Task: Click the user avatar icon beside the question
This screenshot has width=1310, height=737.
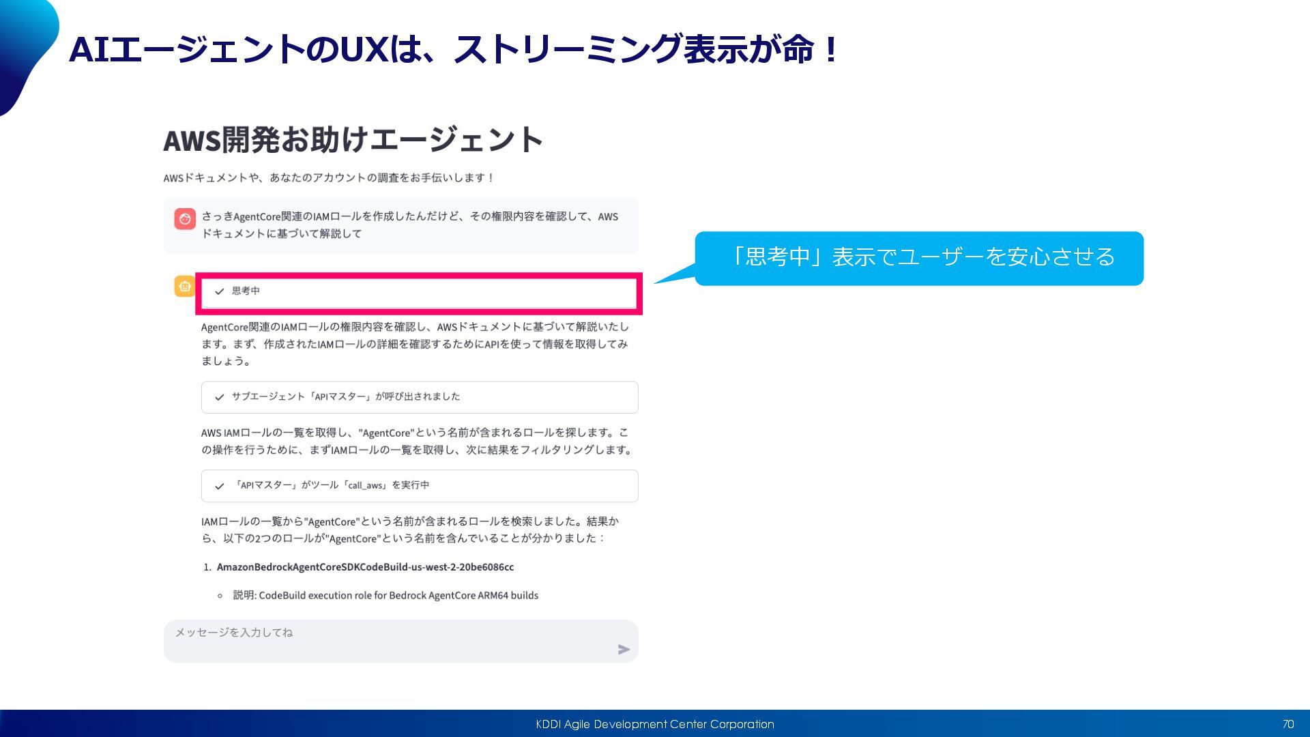Action: click(x=185, y=219)
